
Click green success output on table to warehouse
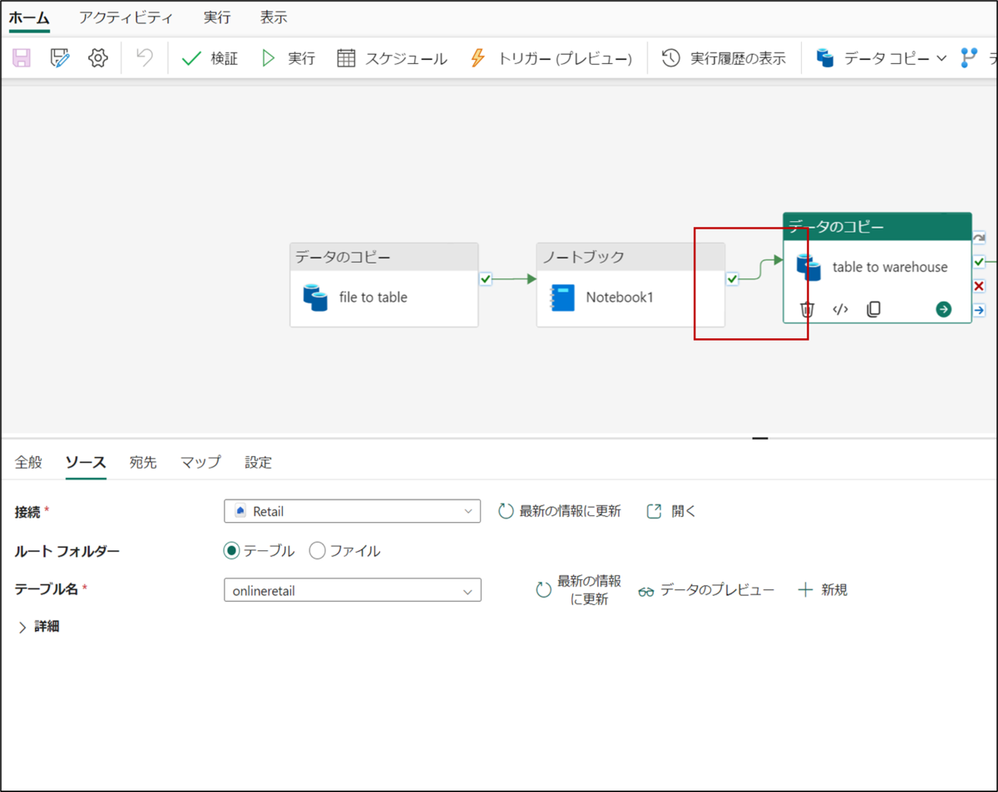pos(979,262)
